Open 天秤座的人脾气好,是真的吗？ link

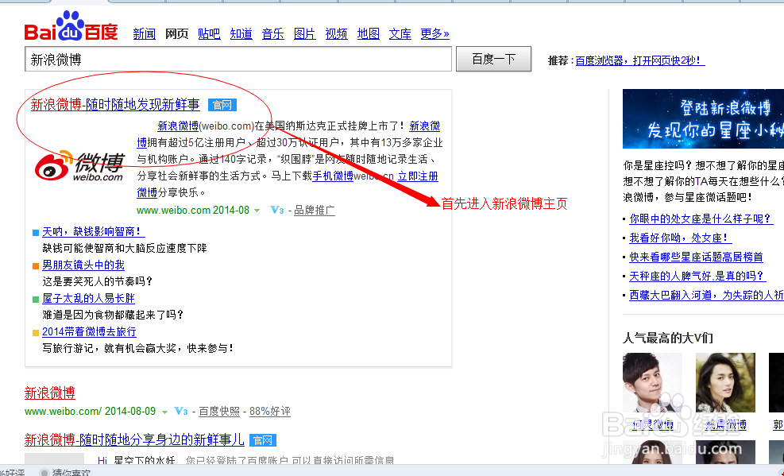click(x=697, y=276)
